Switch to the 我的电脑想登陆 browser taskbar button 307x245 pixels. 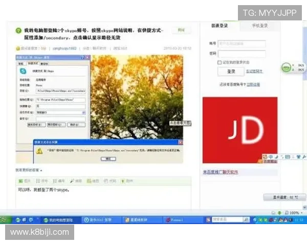(x=61, y=220)
